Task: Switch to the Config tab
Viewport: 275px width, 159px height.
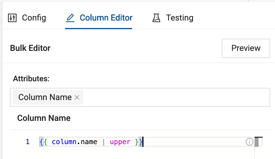Action: pyautogui.click(x=34, y=18)
